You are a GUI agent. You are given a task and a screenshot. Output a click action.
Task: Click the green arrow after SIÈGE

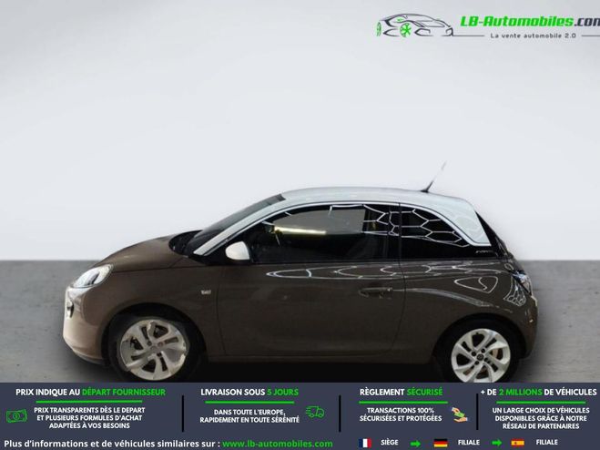pos(415,444)
